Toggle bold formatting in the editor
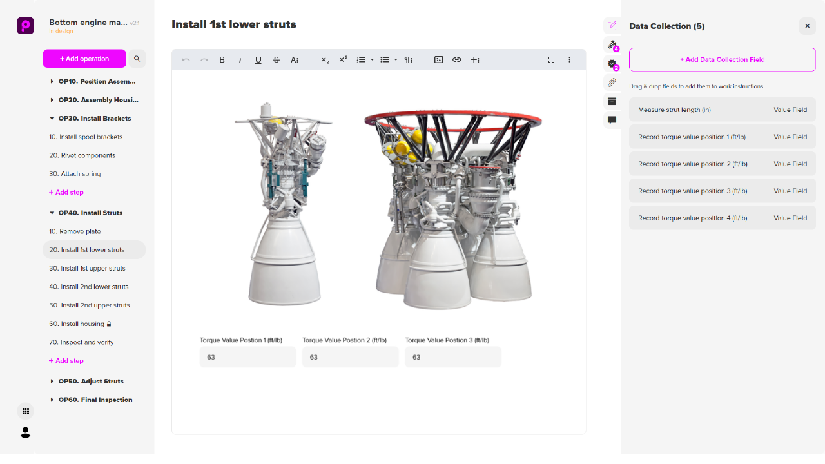This screenshot has height=464, width=825. (x=222, y=59)
